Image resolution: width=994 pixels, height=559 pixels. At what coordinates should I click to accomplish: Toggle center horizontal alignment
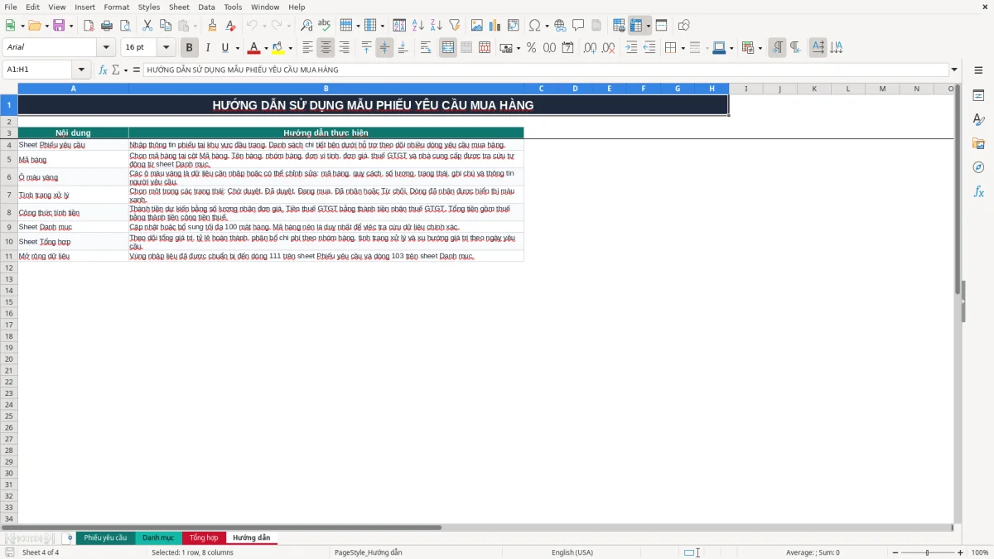click(x=326, y=48)
